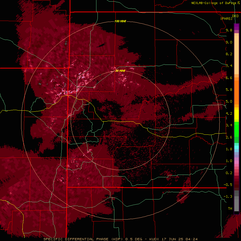241x241 pixels.
Task: Click the [PHAS] legend unit label
Action: (x=226, y=18)
